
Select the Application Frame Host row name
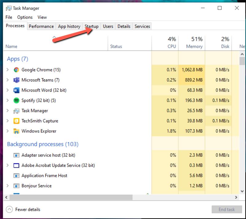tap(44, 176)
